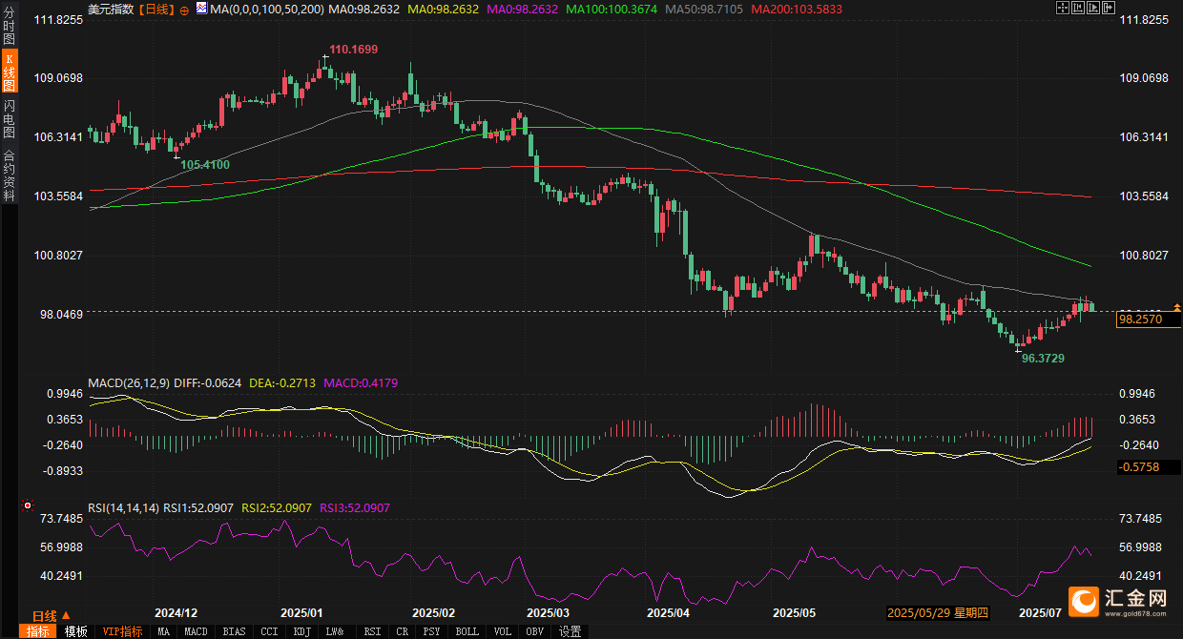Apply the CCI indicator button
The image size is (1183, 639).
270,631
